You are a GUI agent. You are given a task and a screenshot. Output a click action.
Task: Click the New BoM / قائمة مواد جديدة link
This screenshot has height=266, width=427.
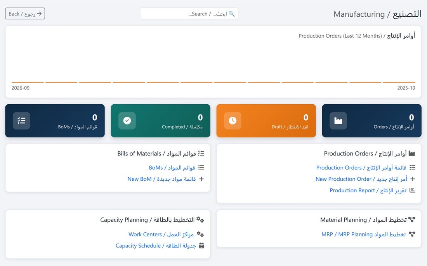tap(161, 179)
